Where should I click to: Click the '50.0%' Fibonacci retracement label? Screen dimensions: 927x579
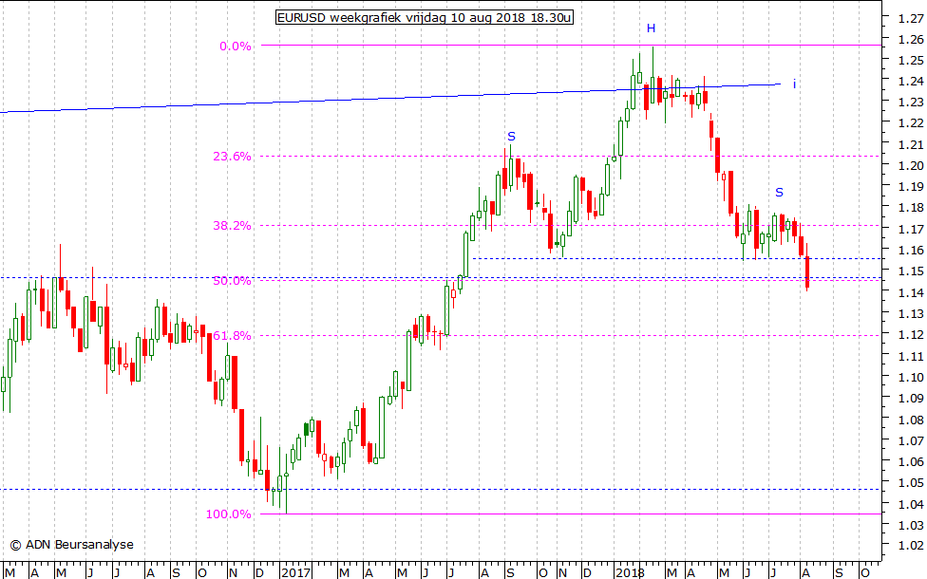pos(232,280)
